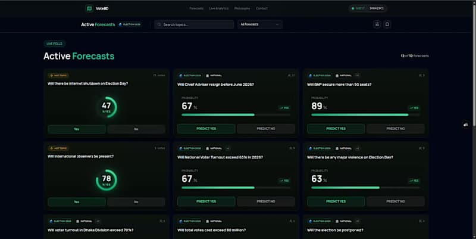Vote Yes on internet shutdown forecast
Viewport: 476px width, 239px height.
pos(77,129)
